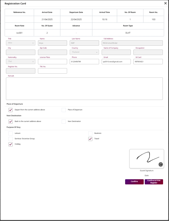Tick the Next Destination checkbox

(x=64, y=122)
